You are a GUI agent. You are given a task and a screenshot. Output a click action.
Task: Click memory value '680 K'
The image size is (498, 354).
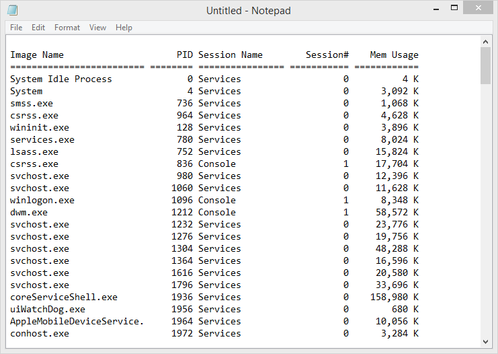click(405, 309)
